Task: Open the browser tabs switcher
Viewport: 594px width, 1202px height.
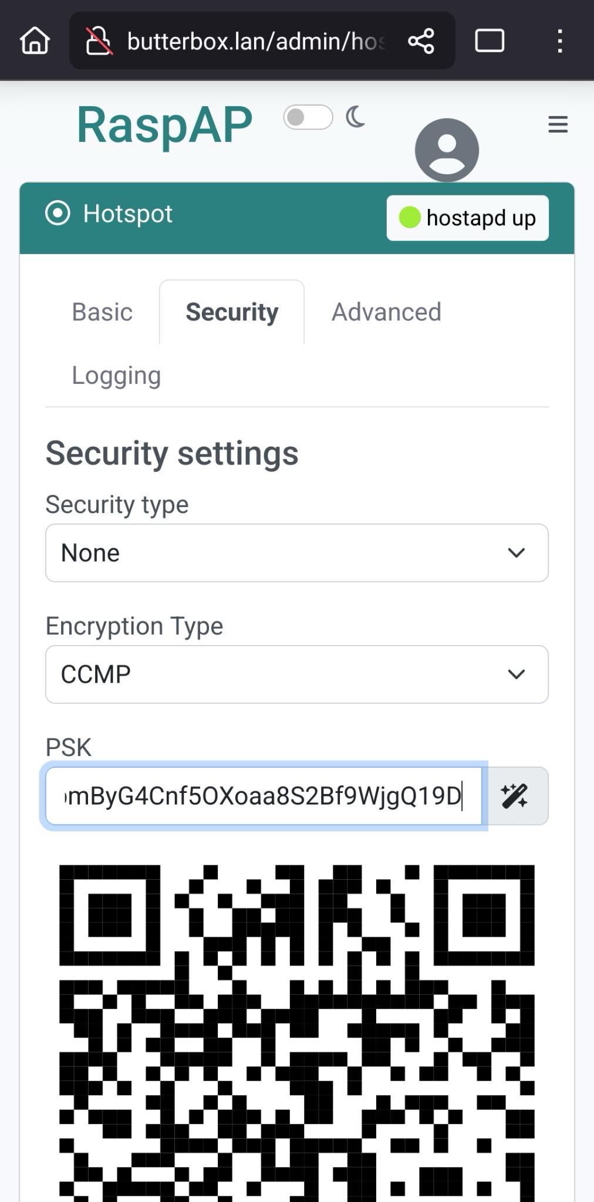Action: [489, 41]
